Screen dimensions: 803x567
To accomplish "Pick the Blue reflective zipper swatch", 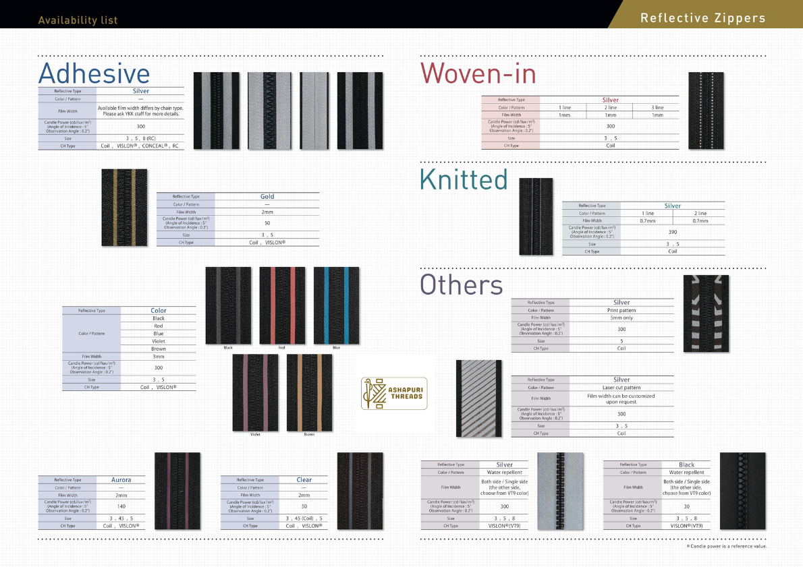I will click(337, 305).
